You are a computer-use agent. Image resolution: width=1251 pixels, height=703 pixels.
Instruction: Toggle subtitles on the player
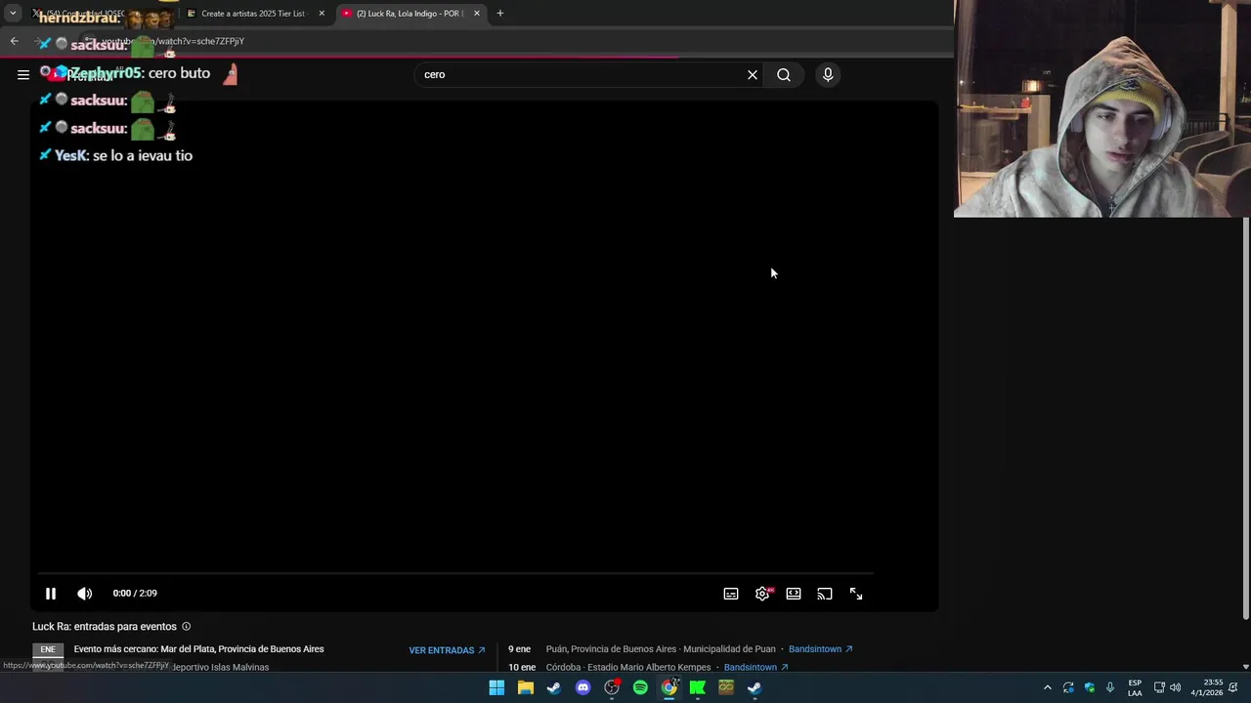pos(731,594)
